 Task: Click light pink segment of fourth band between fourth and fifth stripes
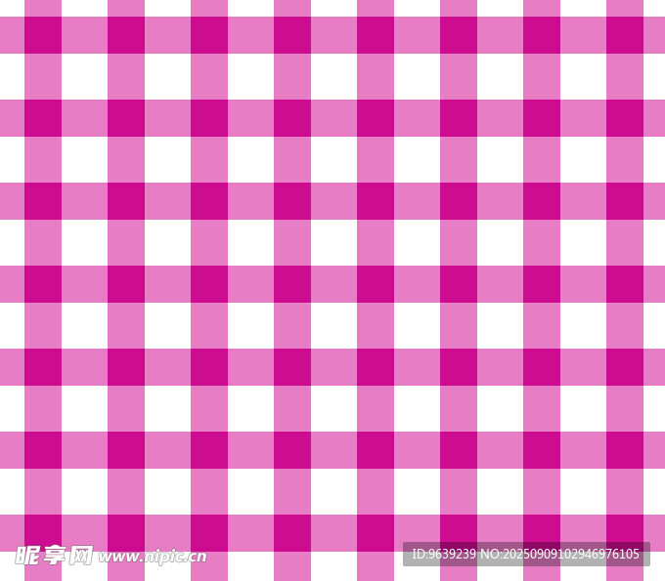(x=333, y=284)
